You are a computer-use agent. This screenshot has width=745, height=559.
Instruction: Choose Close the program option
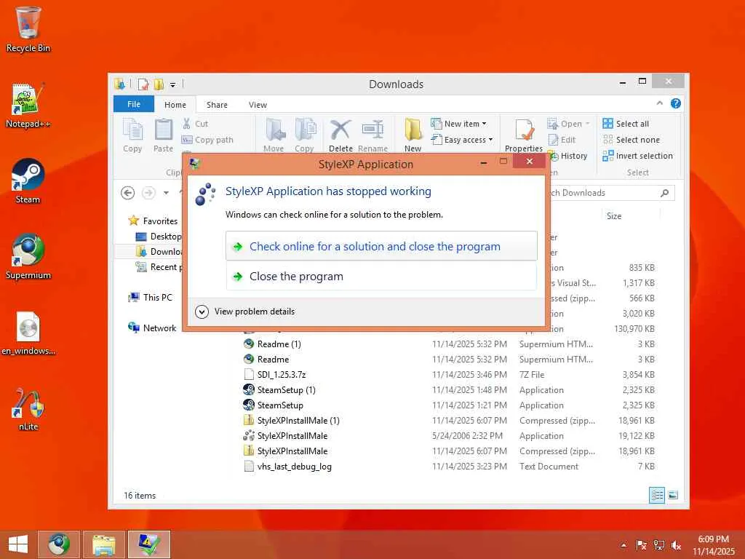[381, 276]
